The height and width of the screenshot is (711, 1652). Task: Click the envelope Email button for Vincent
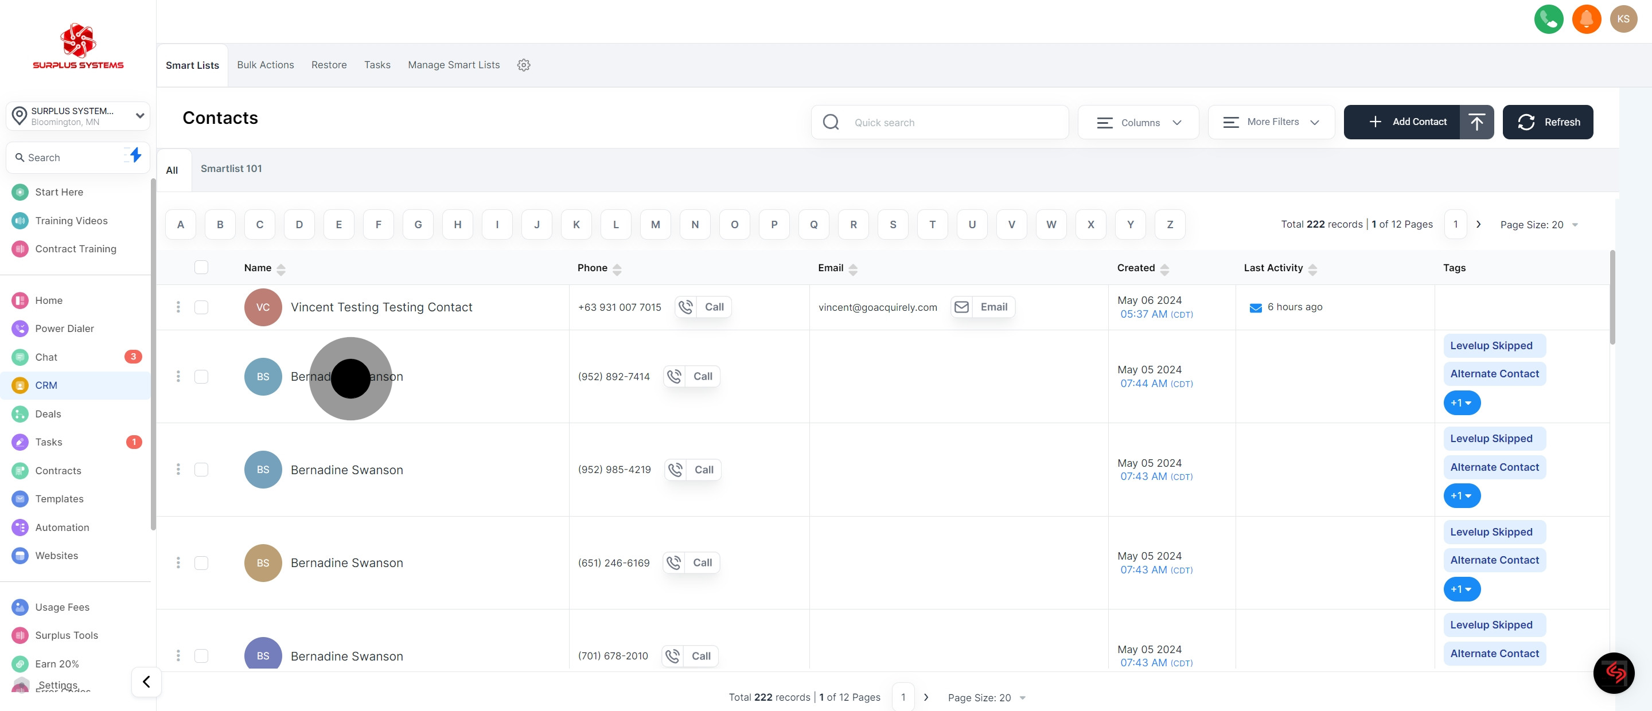coord(982,307)
